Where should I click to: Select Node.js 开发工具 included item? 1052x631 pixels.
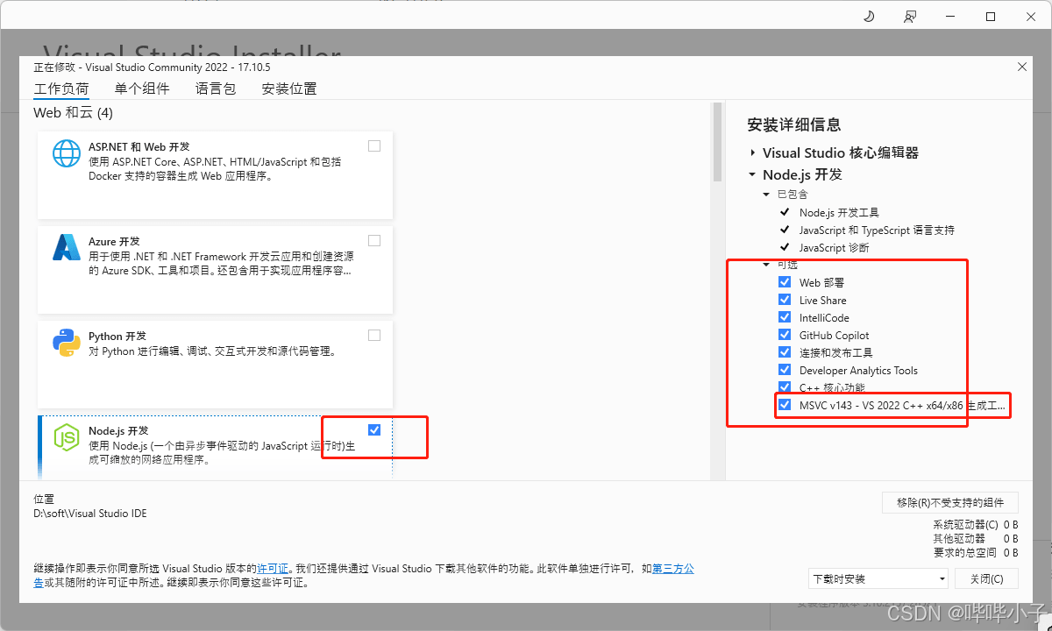(839, 212)
